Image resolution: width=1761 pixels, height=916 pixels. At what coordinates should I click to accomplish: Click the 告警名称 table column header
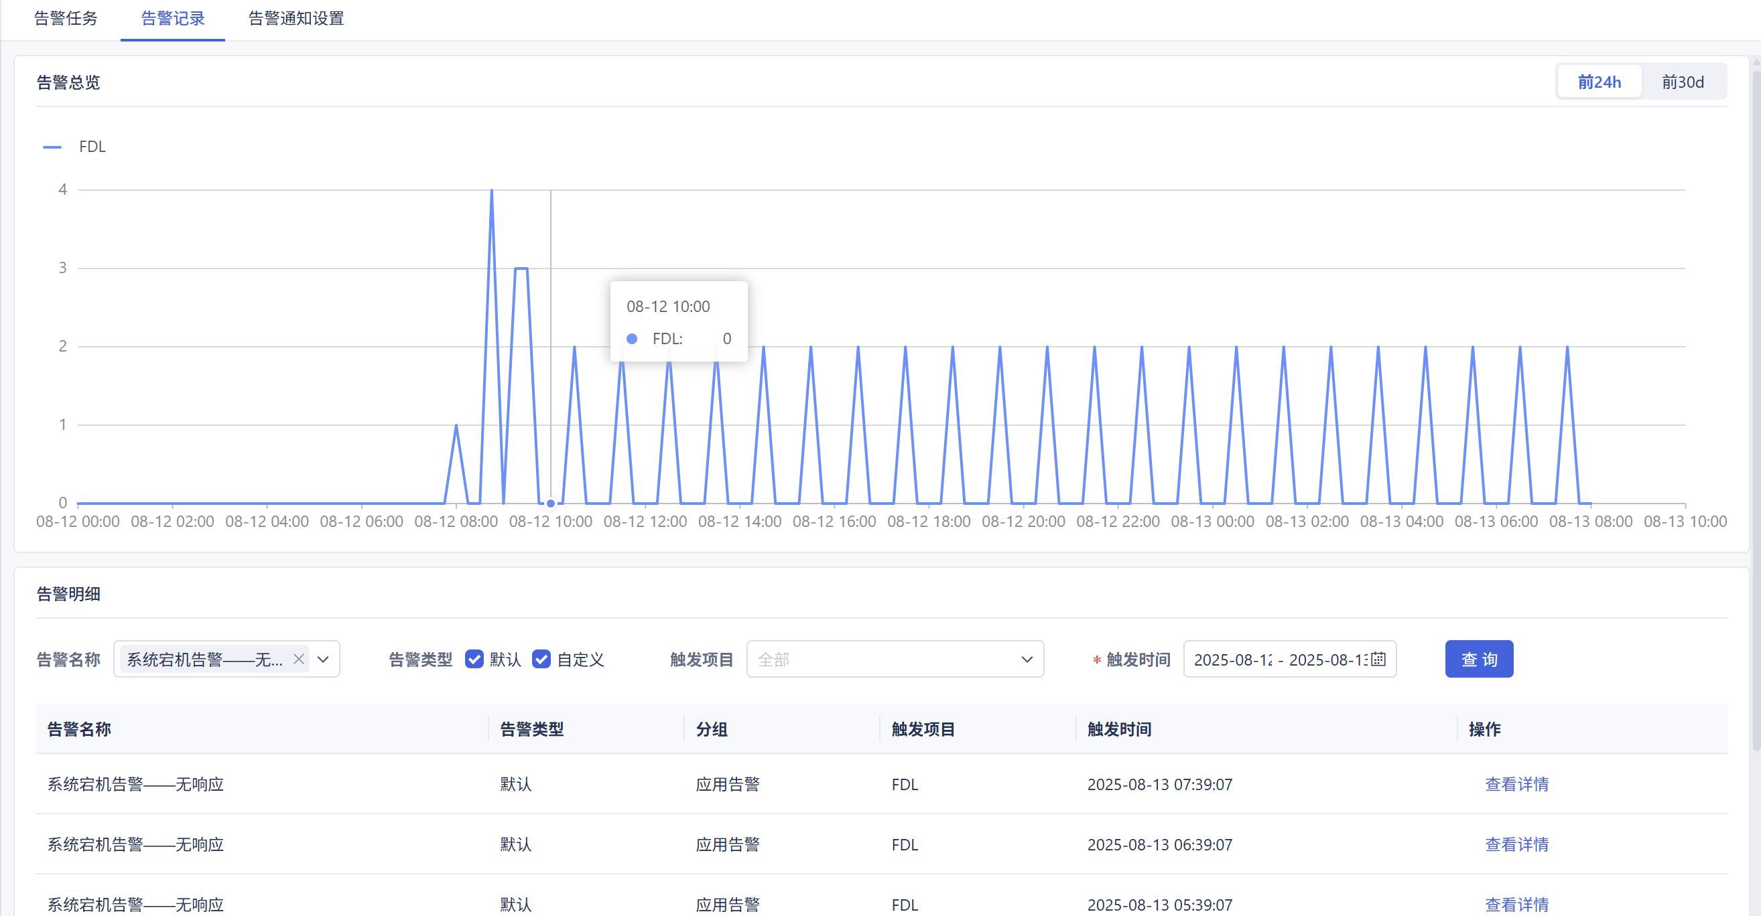coord(79,729)
